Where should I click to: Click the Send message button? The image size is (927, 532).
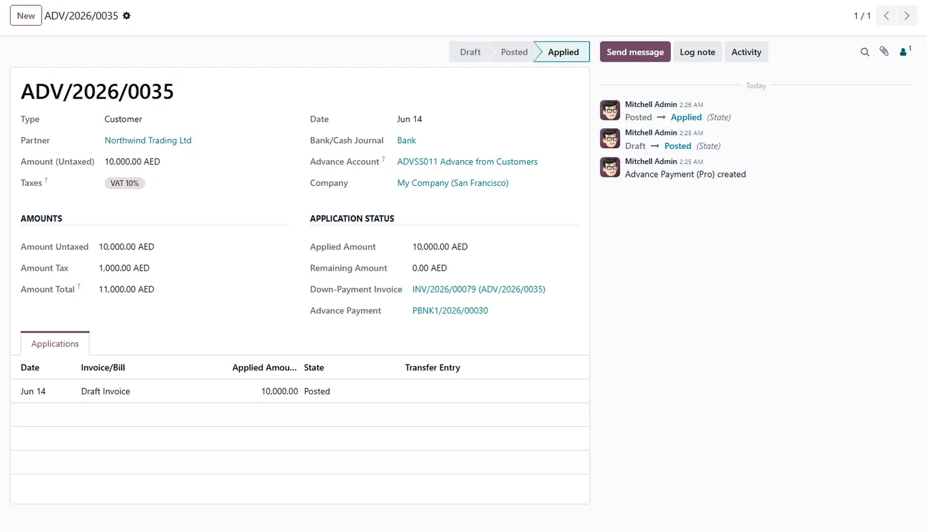pos(635,52)
